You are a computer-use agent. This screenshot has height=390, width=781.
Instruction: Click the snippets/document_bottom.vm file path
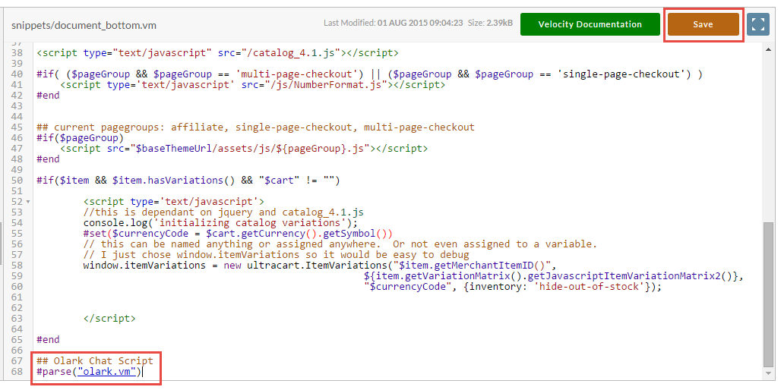[x=84, y=25]
